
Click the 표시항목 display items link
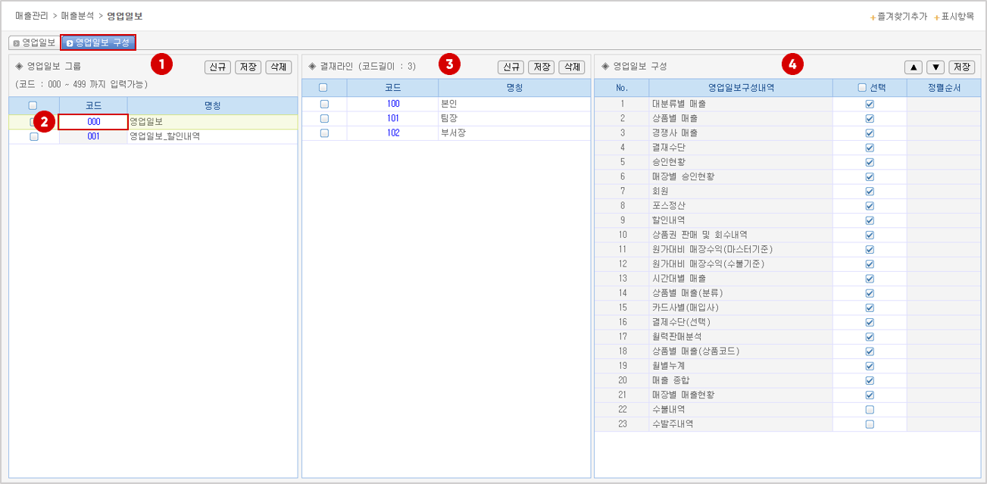(x=957, y=16)
